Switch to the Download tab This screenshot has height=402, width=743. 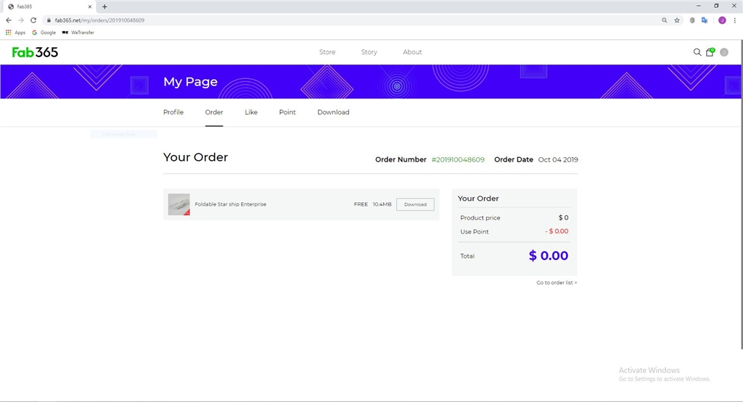coord(333,112)
